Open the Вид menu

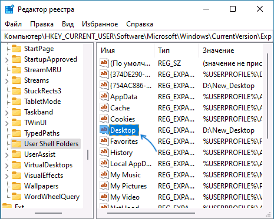[68, 24]
